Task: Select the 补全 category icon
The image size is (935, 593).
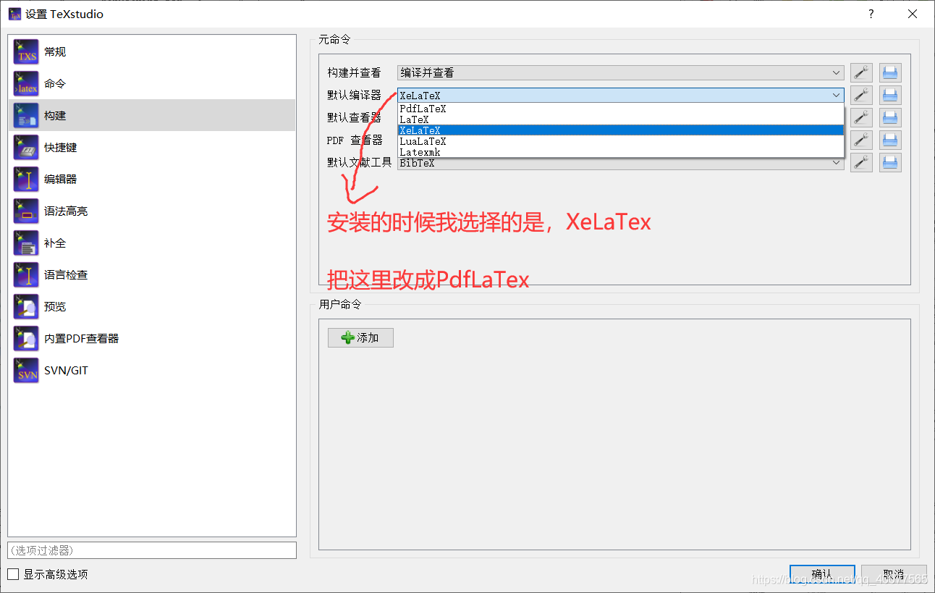Action: click(x=26, y=243)
